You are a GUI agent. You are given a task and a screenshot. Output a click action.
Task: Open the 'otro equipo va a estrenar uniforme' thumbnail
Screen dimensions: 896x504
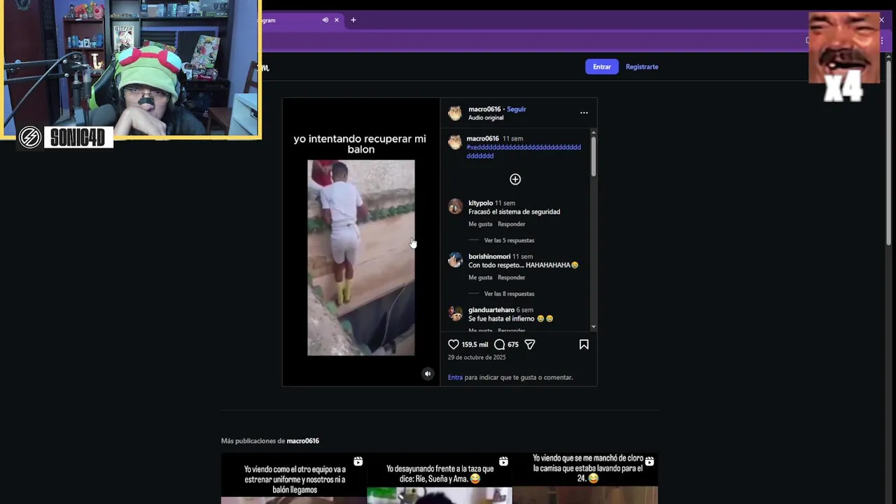pos(294,478)
